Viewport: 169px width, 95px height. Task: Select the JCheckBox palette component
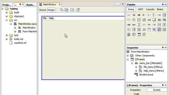tap(144, 15)
